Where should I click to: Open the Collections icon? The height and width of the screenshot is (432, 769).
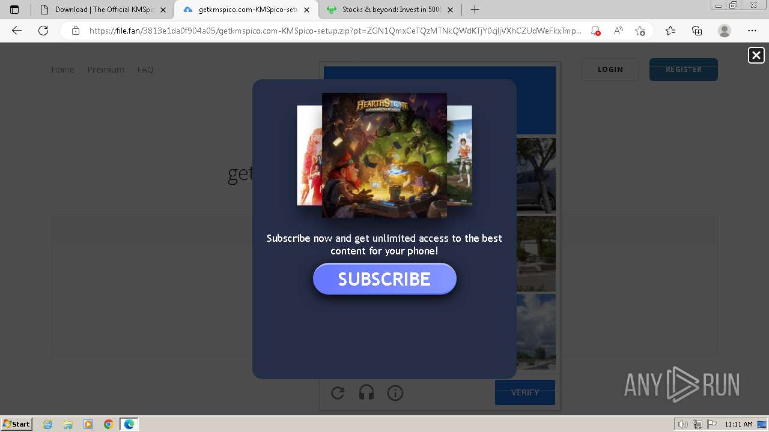pos(697,31)
